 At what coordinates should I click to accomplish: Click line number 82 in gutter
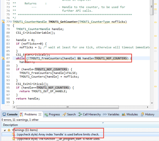pyautogui.click(x=8, y=40)
